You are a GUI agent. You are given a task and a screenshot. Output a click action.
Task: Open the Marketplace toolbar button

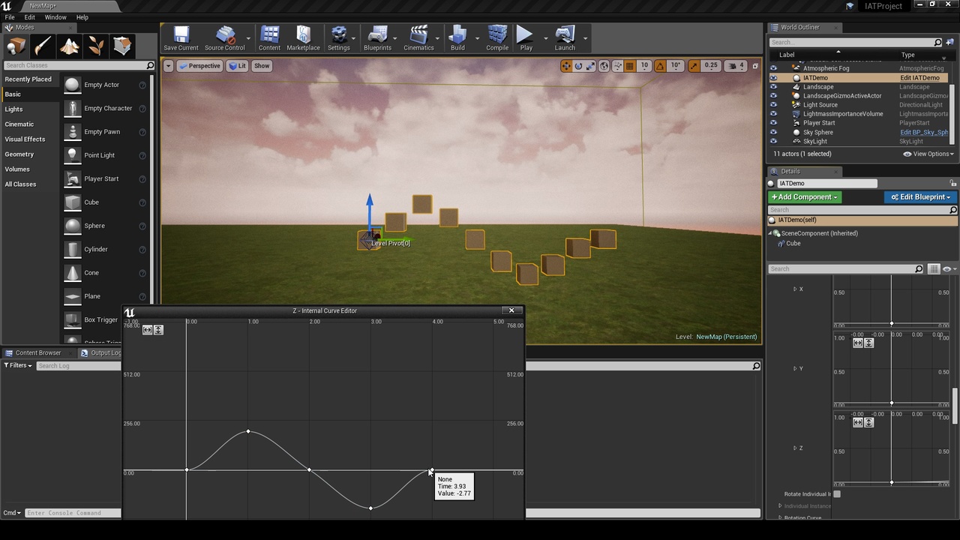point(303,38)
